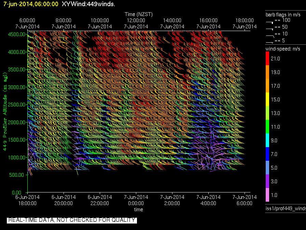Click the 0.00 altitude tick label
306x230 pixels.
point(17,192)
